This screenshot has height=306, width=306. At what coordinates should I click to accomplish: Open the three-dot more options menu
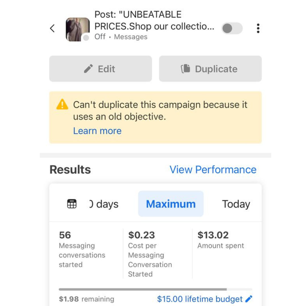258,28
